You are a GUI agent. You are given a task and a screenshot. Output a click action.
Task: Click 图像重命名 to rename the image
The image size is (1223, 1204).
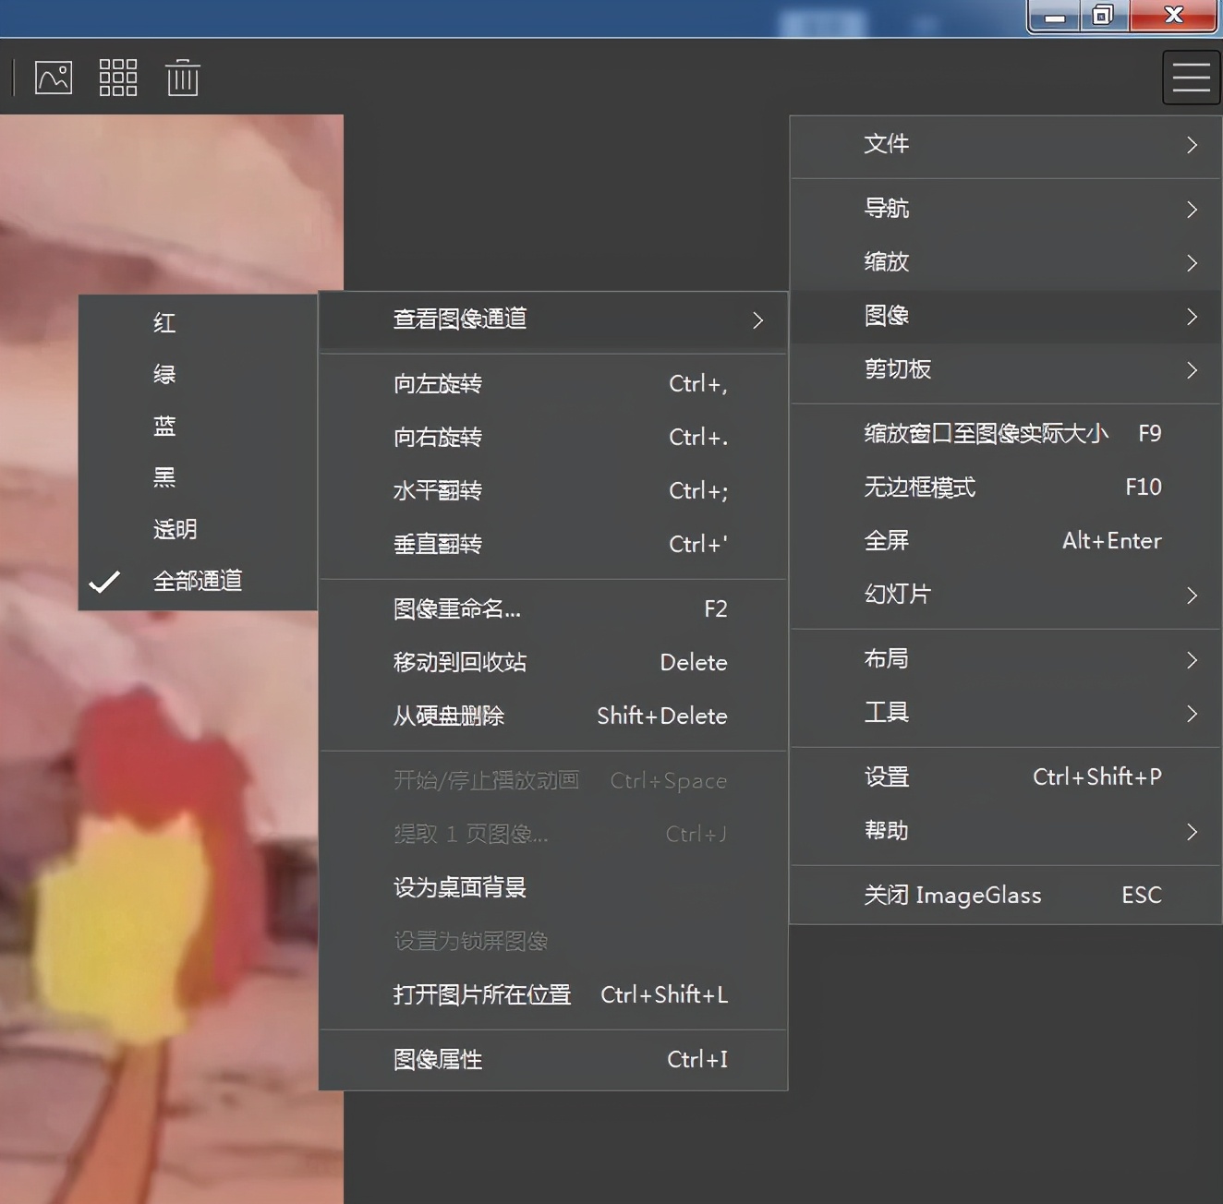[x=455, y=608]
